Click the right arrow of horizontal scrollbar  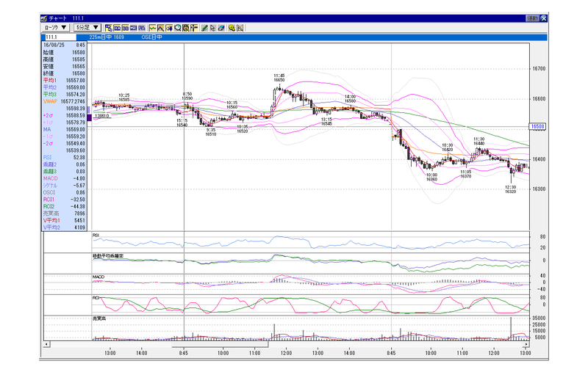[x=526, y=344]
